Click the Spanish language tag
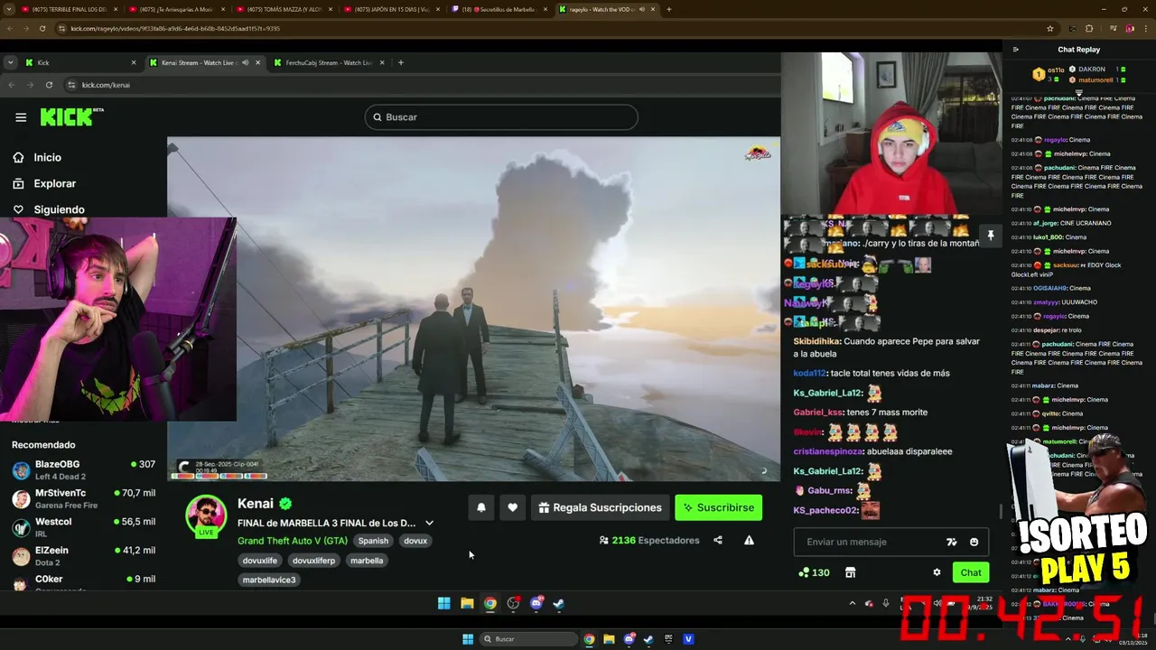This screenshot has height=650, width=1156. (x=373, y=541)
